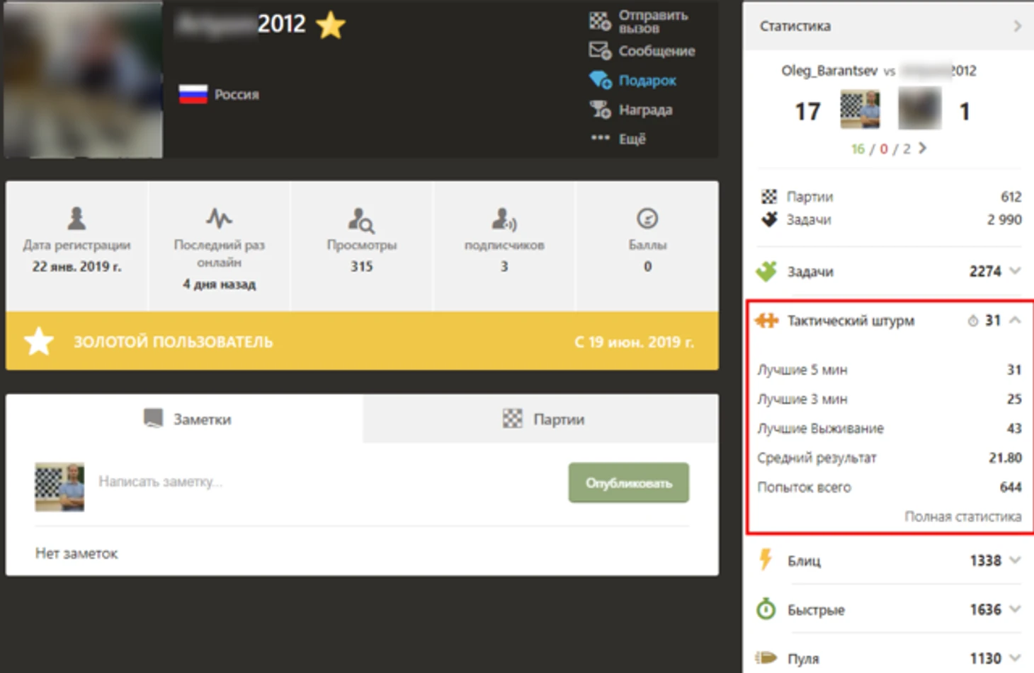Expand the 16 / 0 / 2 score details arrow
The image size is (1034, 673).
point(923,148)
